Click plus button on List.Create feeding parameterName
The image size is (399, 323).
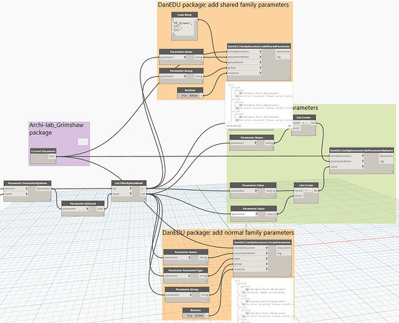click(x=303, y=123)
